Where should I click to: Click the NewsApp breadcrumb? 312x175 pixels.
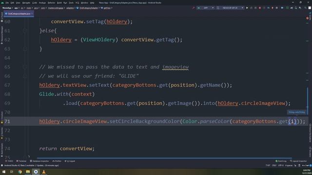[x=7, y=8]
